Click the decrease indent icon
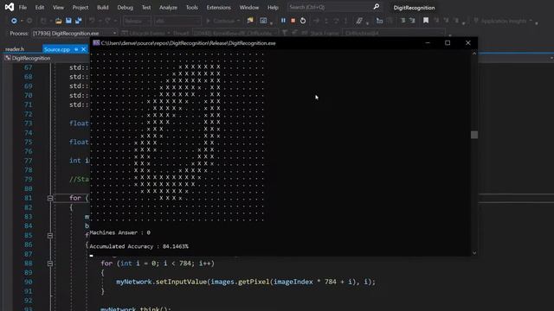Viewport: 554px width, 311px height. (403, 21)
